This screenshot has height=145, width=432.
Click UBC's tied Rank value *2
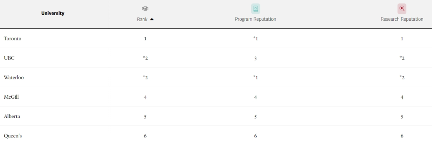(x=145, y=58)
